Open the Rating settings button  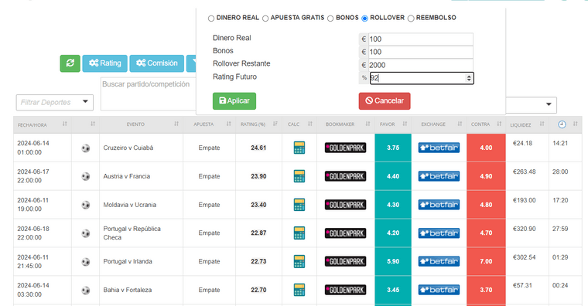pos(105,63)
